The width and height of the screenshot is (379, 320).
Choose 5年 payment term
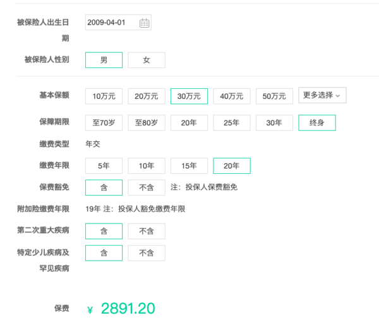104,166
